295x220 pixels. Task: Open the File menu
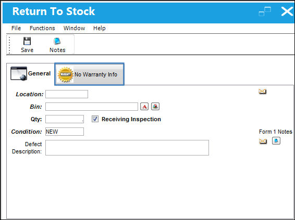coord(16,28)
